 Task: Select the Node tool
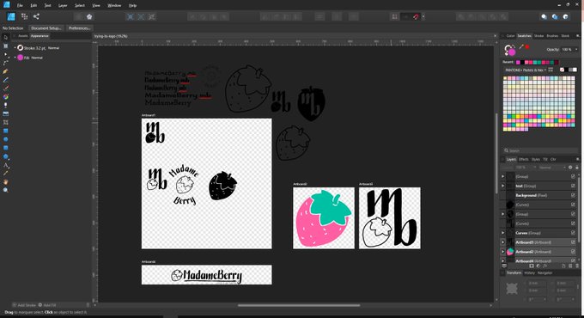coord(6,54)
